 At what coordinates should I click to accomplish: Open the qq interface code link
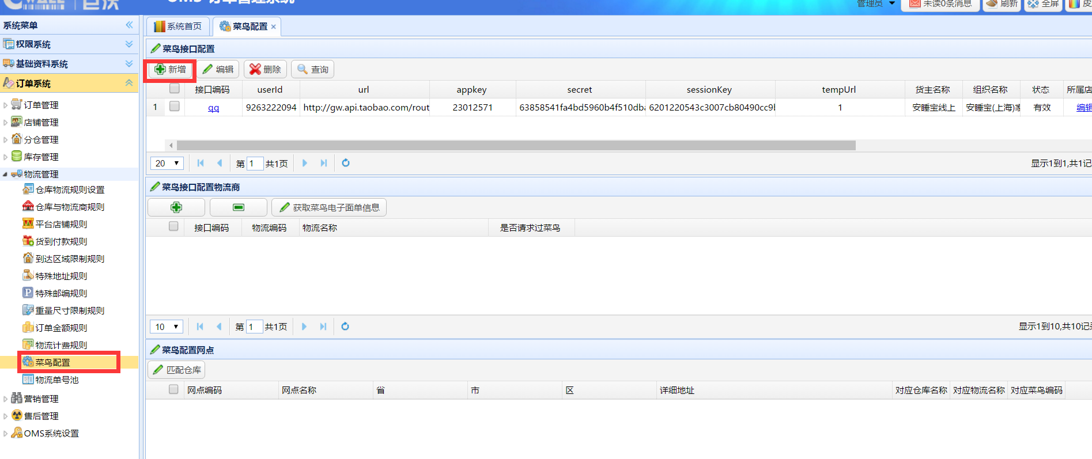pyautogui.click(x=213, y=108)
